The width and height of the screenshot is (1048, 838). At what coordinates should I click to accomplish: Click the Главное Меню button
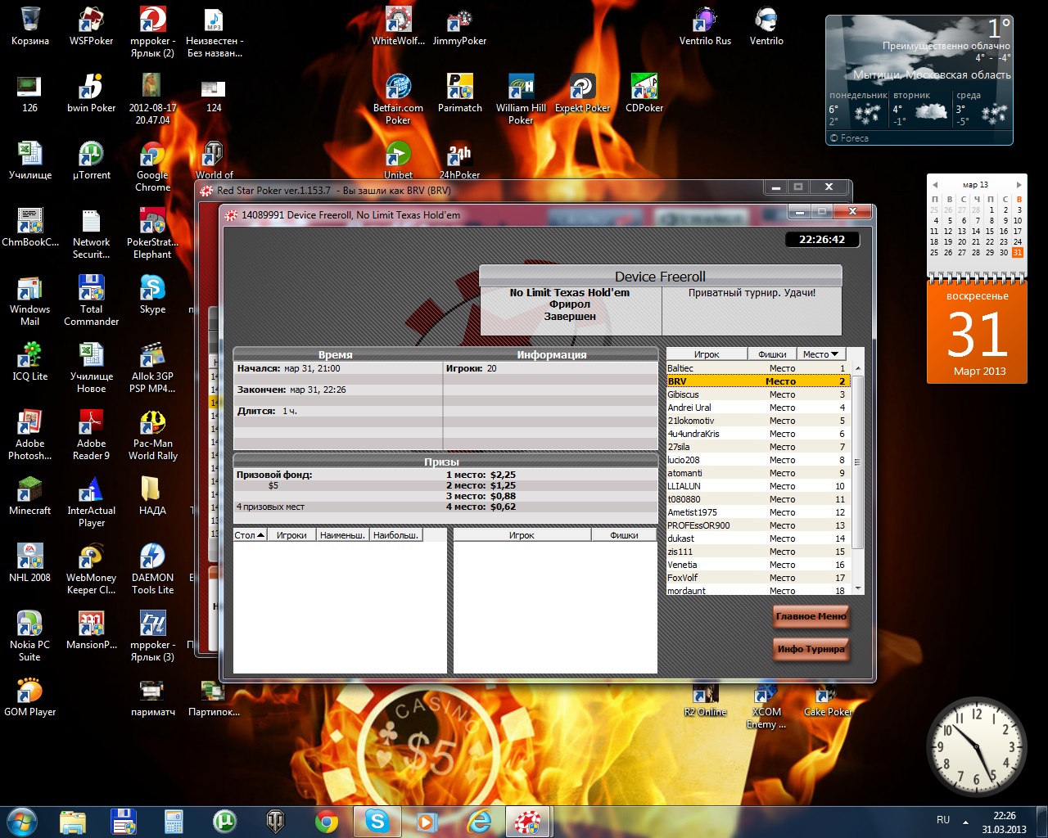[811, 616]
